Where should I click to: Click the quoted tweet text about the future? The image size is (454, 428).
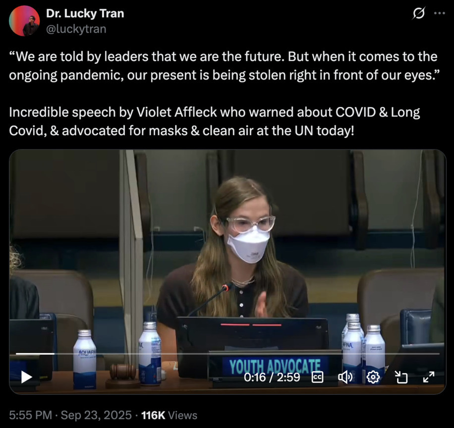[x=225, y=66]
